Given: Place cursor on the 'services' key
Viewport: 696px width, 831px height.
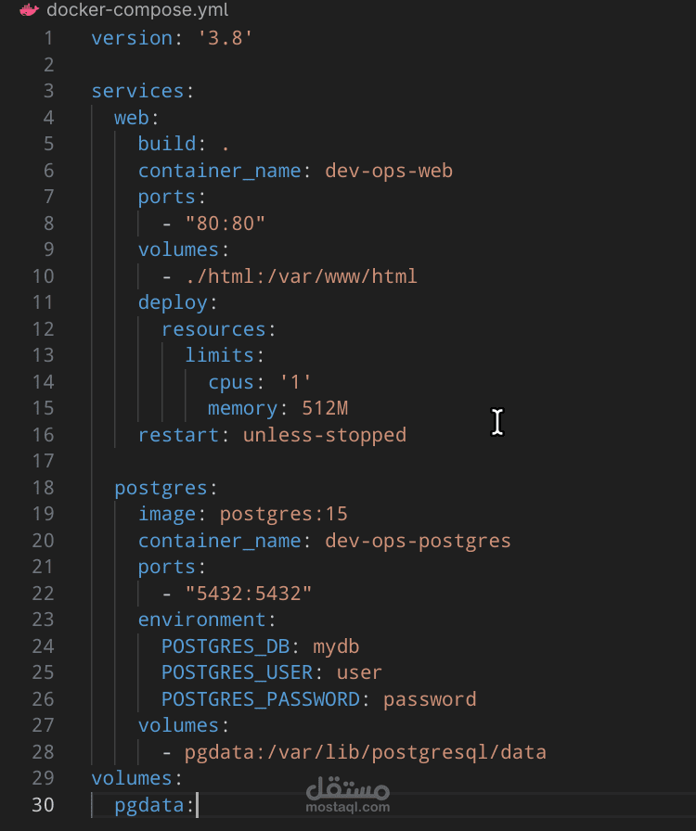Looking at the screenshot, I should (137, 91).
